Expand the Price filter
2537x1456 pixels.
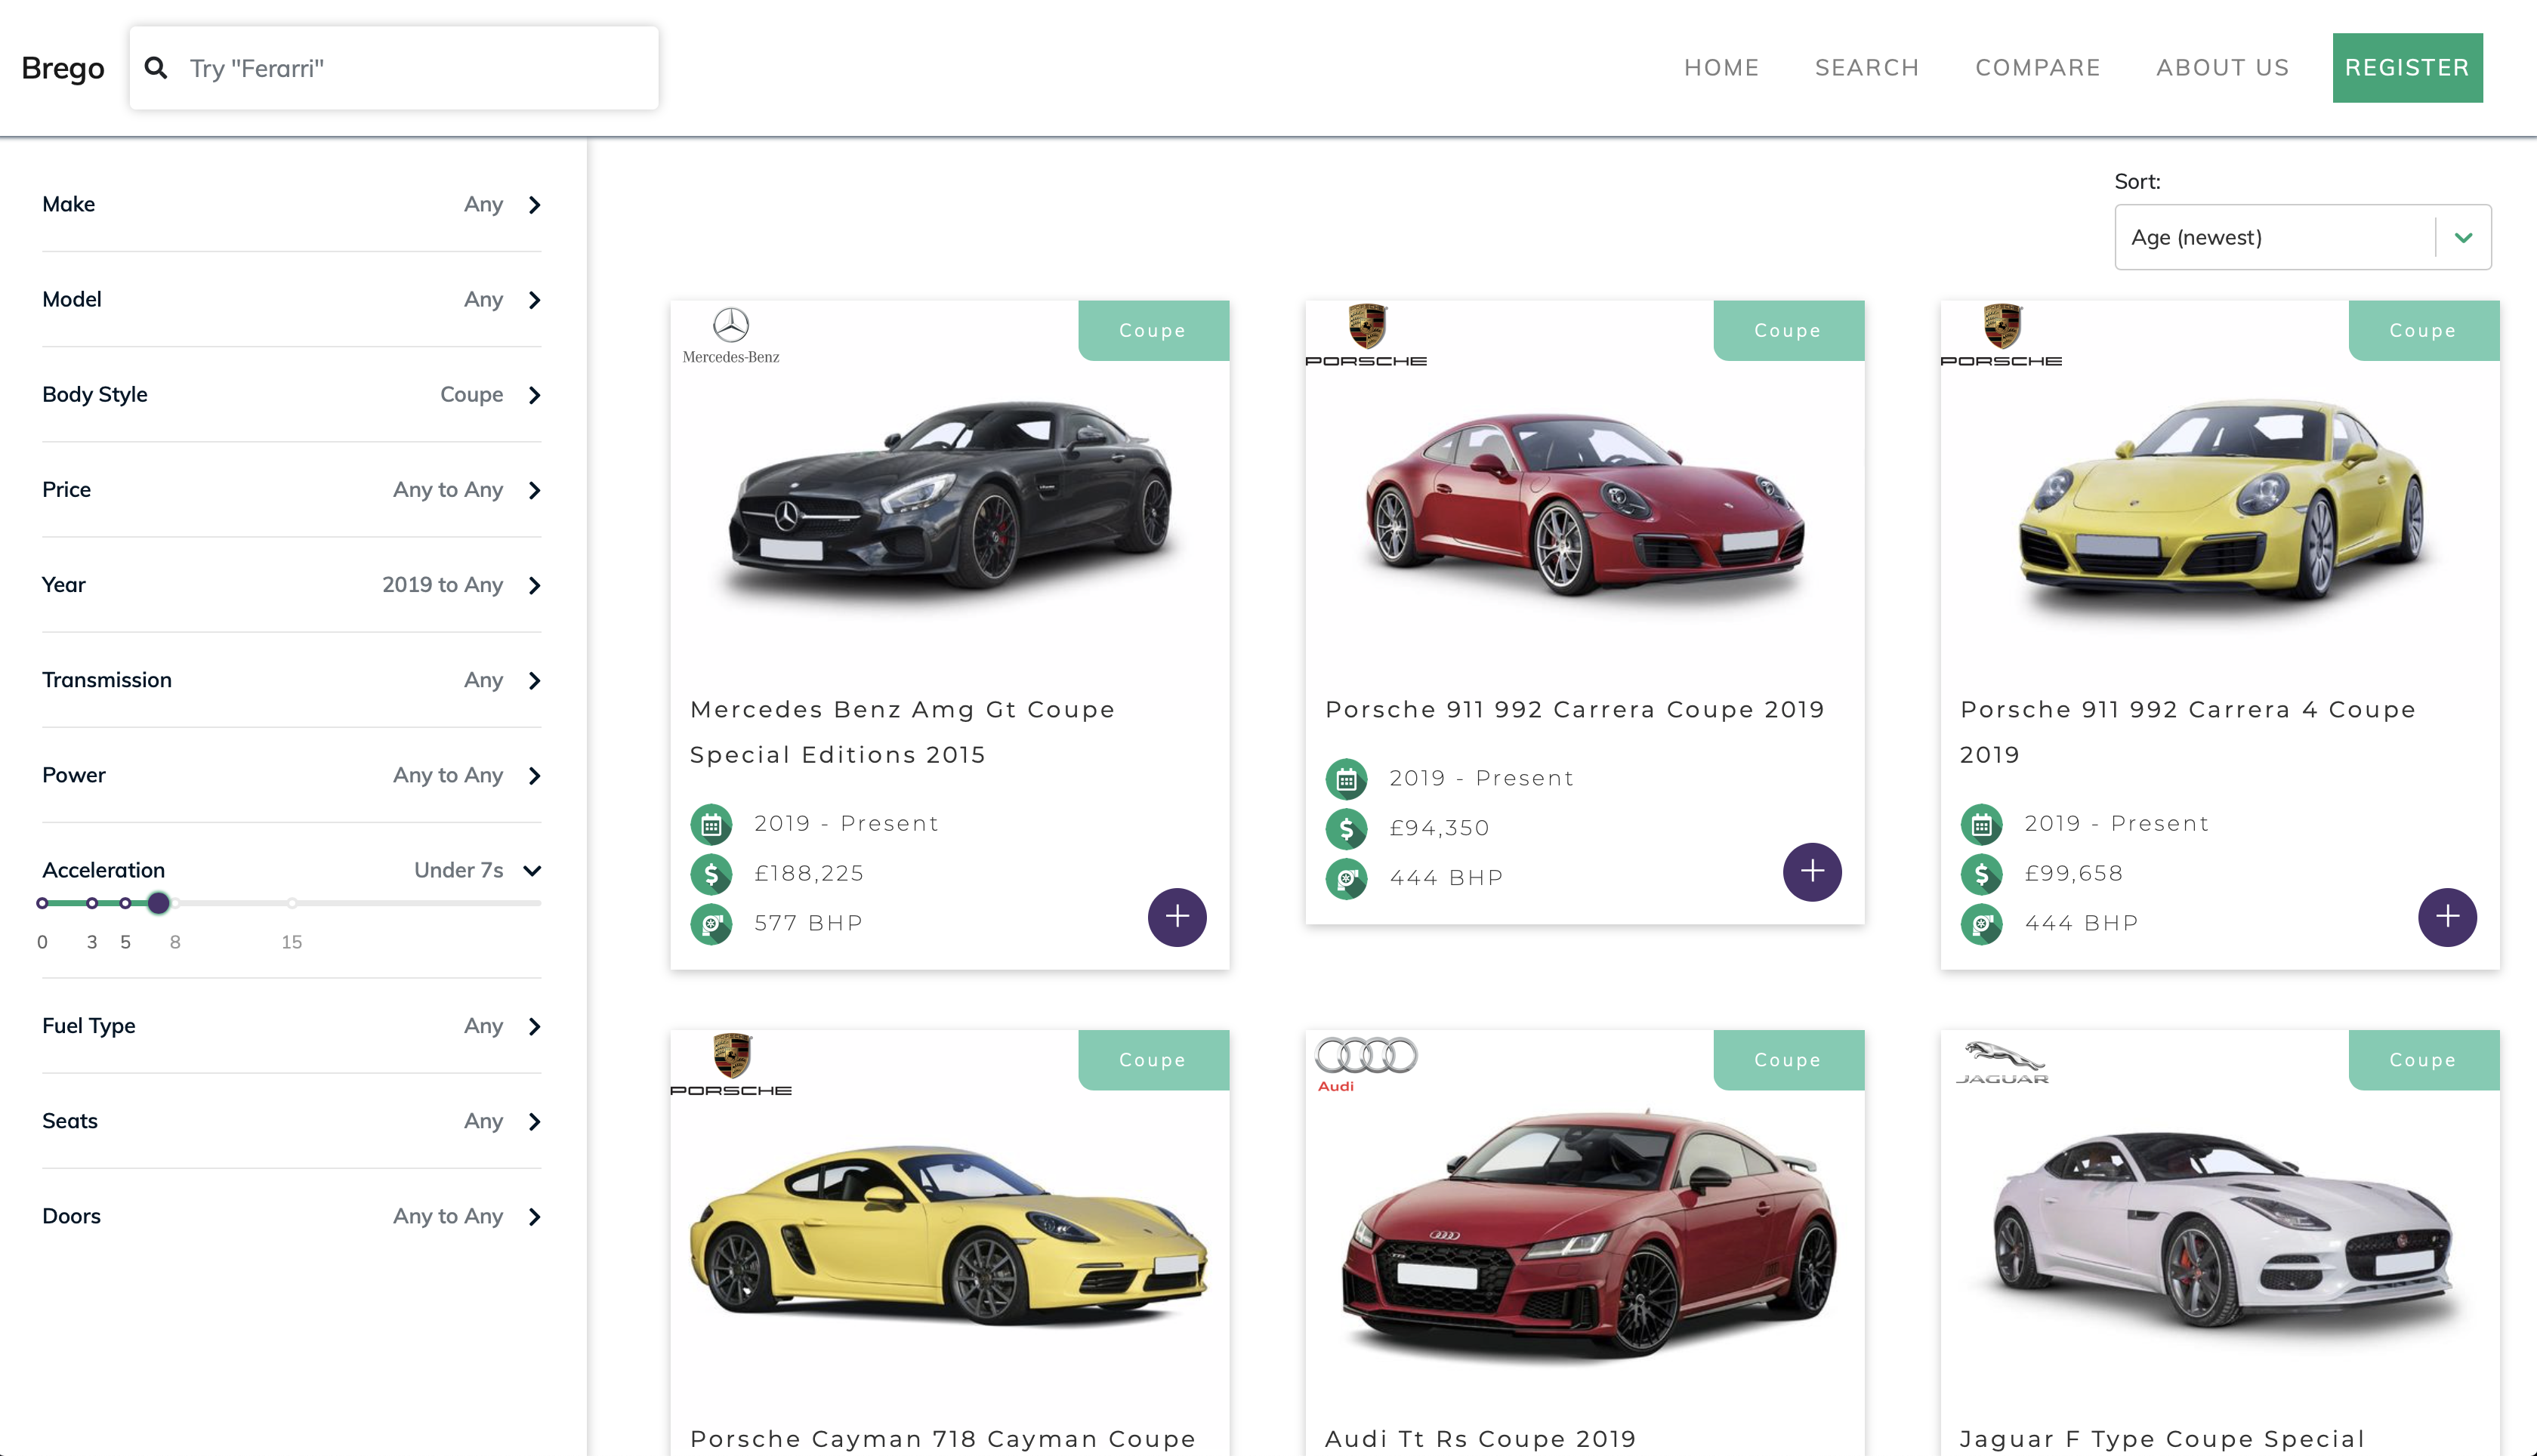(x=292, y=489)
